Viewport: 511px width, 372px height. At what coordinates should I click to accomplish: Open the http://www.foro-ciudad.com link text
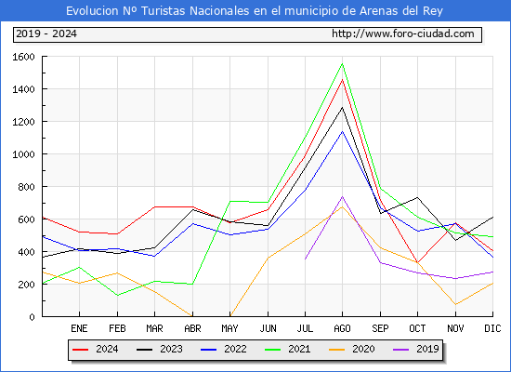click(x=403, y=33)
